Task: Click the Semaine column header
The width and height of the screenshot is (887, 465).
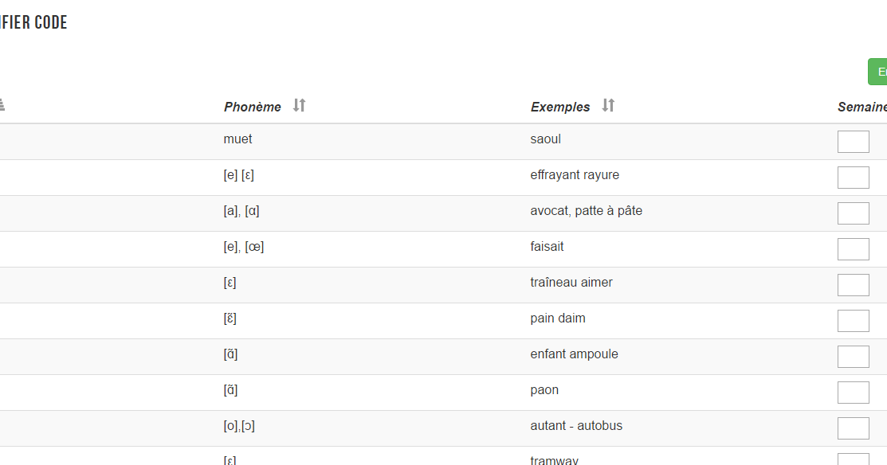Action: 861,107
